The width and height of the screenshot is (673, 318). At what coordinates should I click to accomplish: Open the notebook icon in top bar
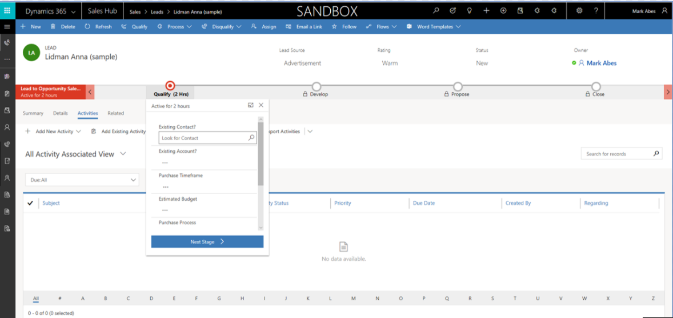(520, 11)
